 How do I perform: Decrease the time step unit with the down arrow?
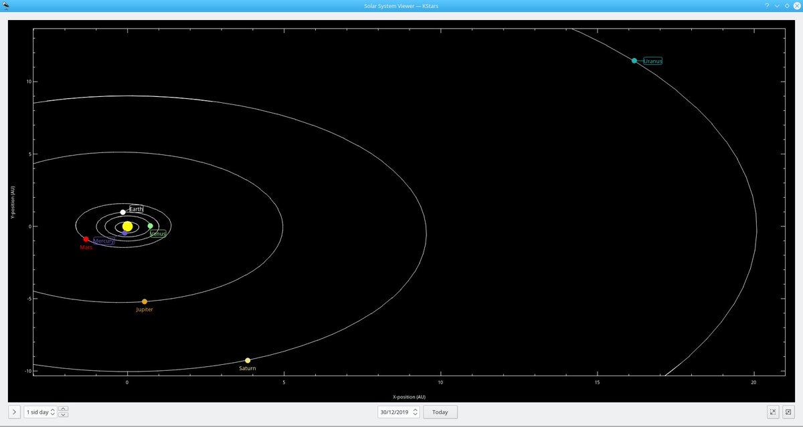tap(63, 415)
